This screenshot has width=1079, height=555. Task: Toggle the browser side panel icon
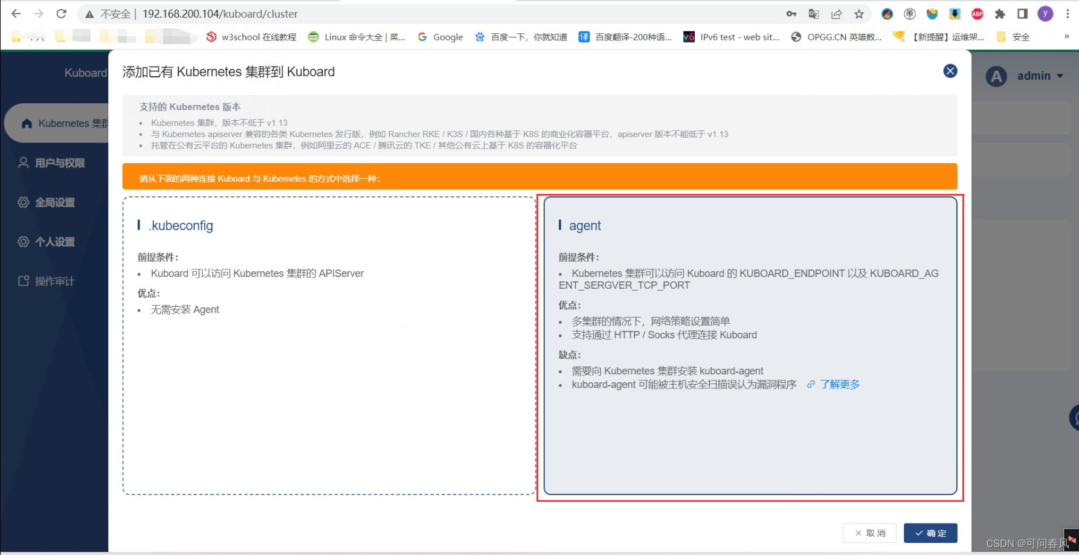click(x=1022, y=14)
